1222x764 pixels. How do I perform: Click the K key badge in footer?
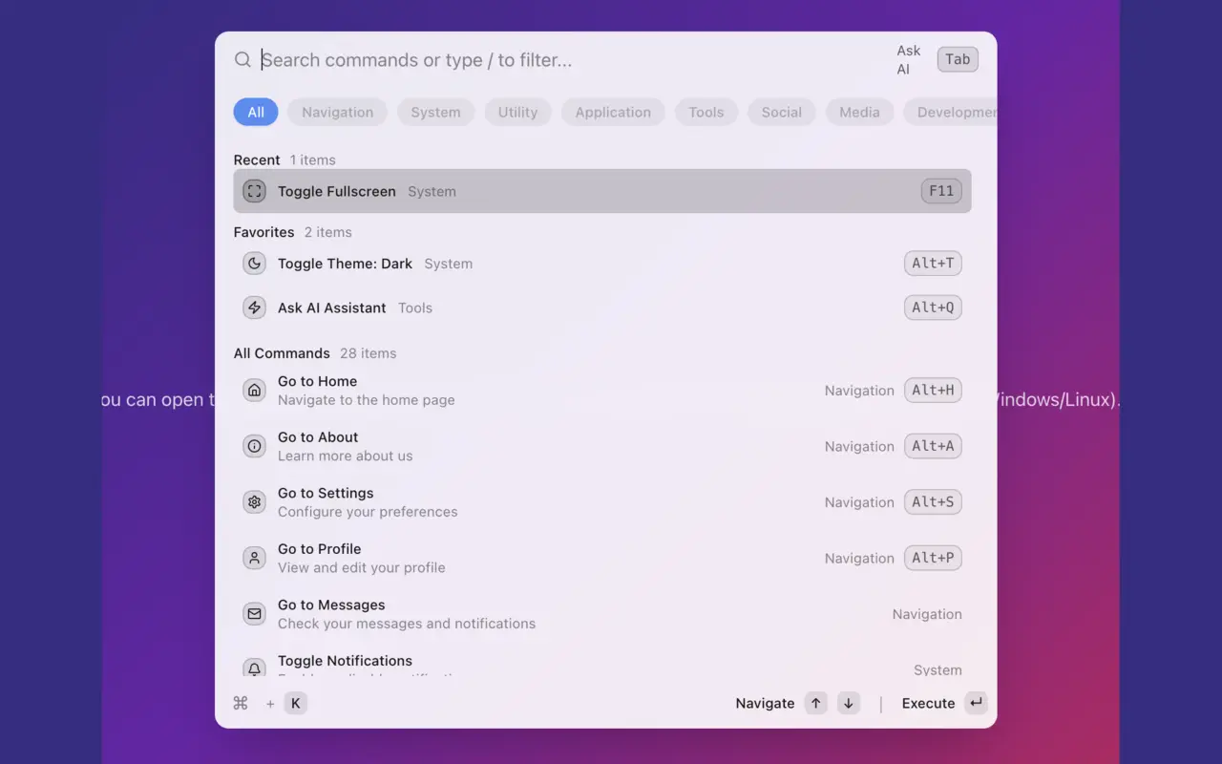tap(296, 704)
